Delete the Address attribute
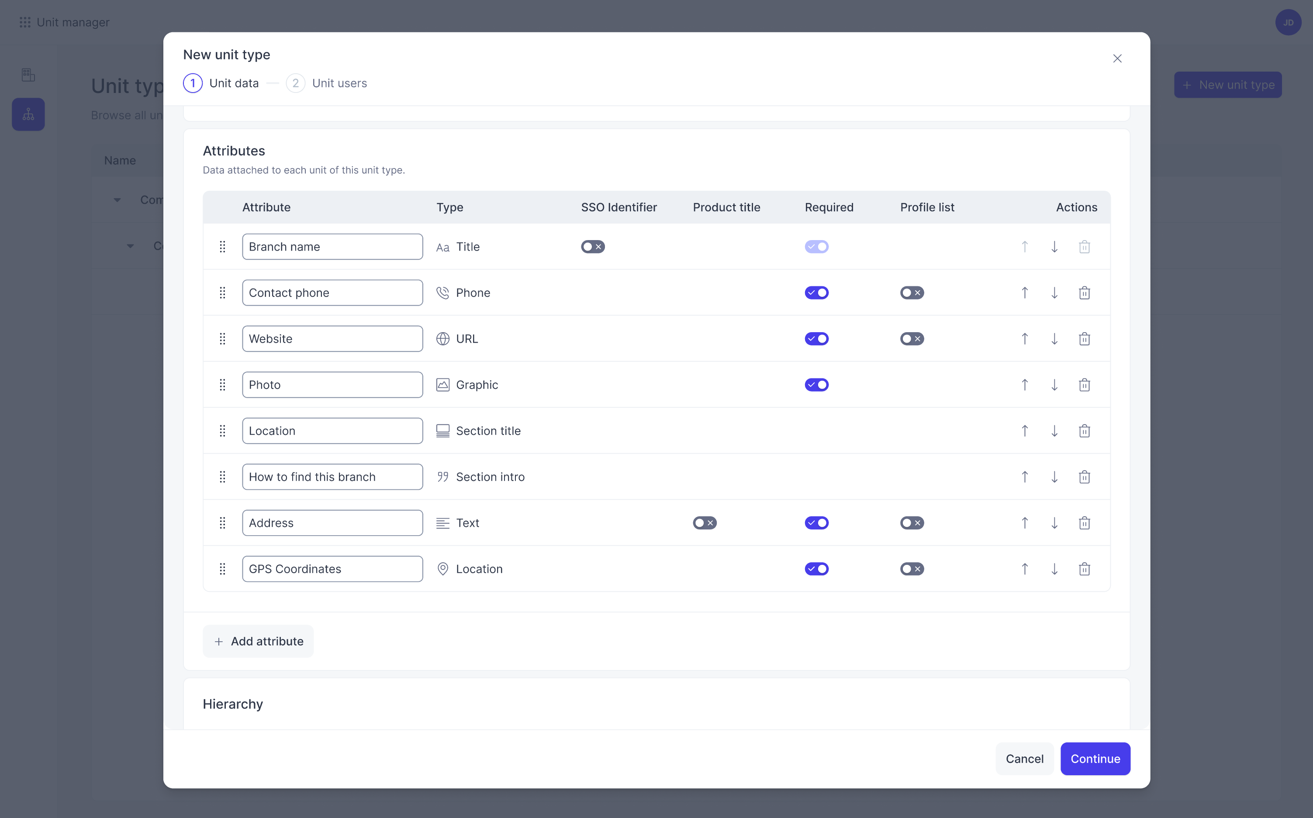Image resolution: width=1313 pixels, height=818 pixels. (x=1084, y=522)
